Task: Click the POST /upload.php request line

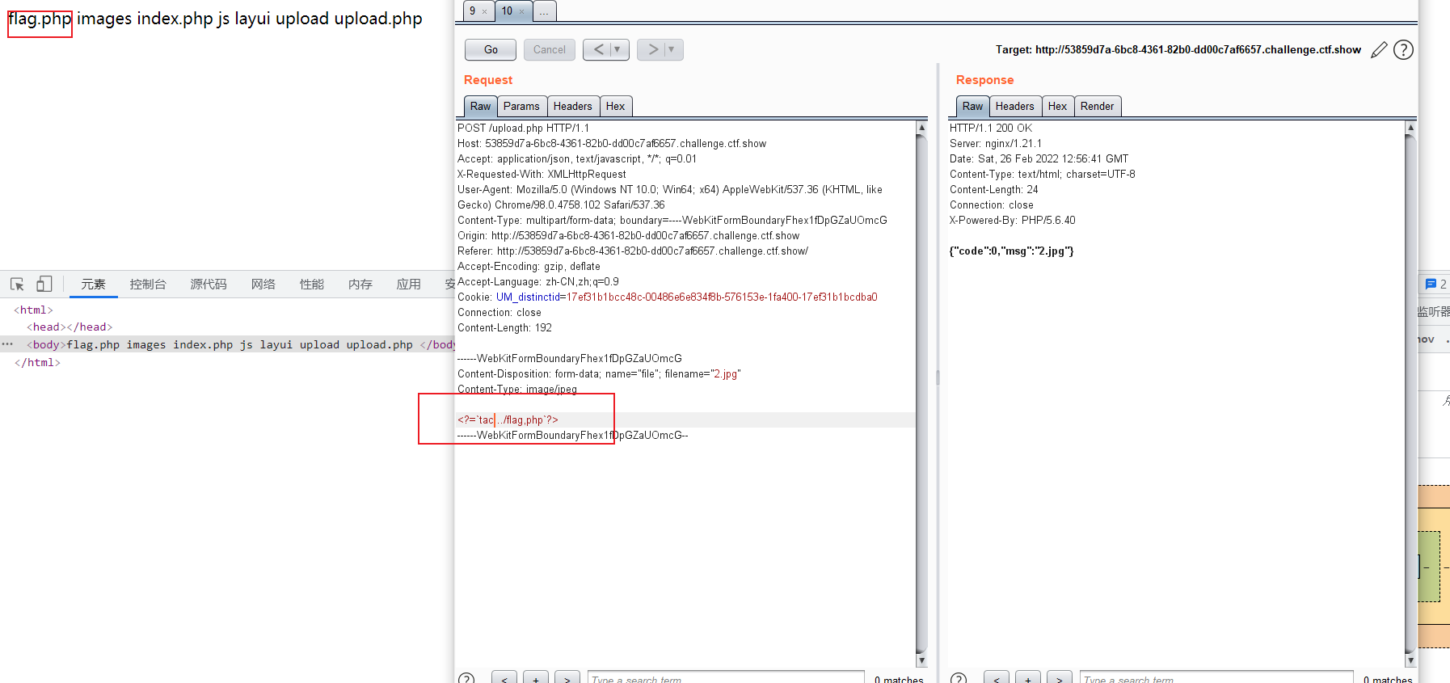Action: pos(523,128)
